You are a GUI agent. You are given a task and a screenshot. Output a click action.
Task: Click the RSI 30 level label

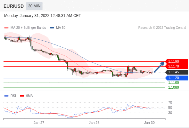pos(170,113)
